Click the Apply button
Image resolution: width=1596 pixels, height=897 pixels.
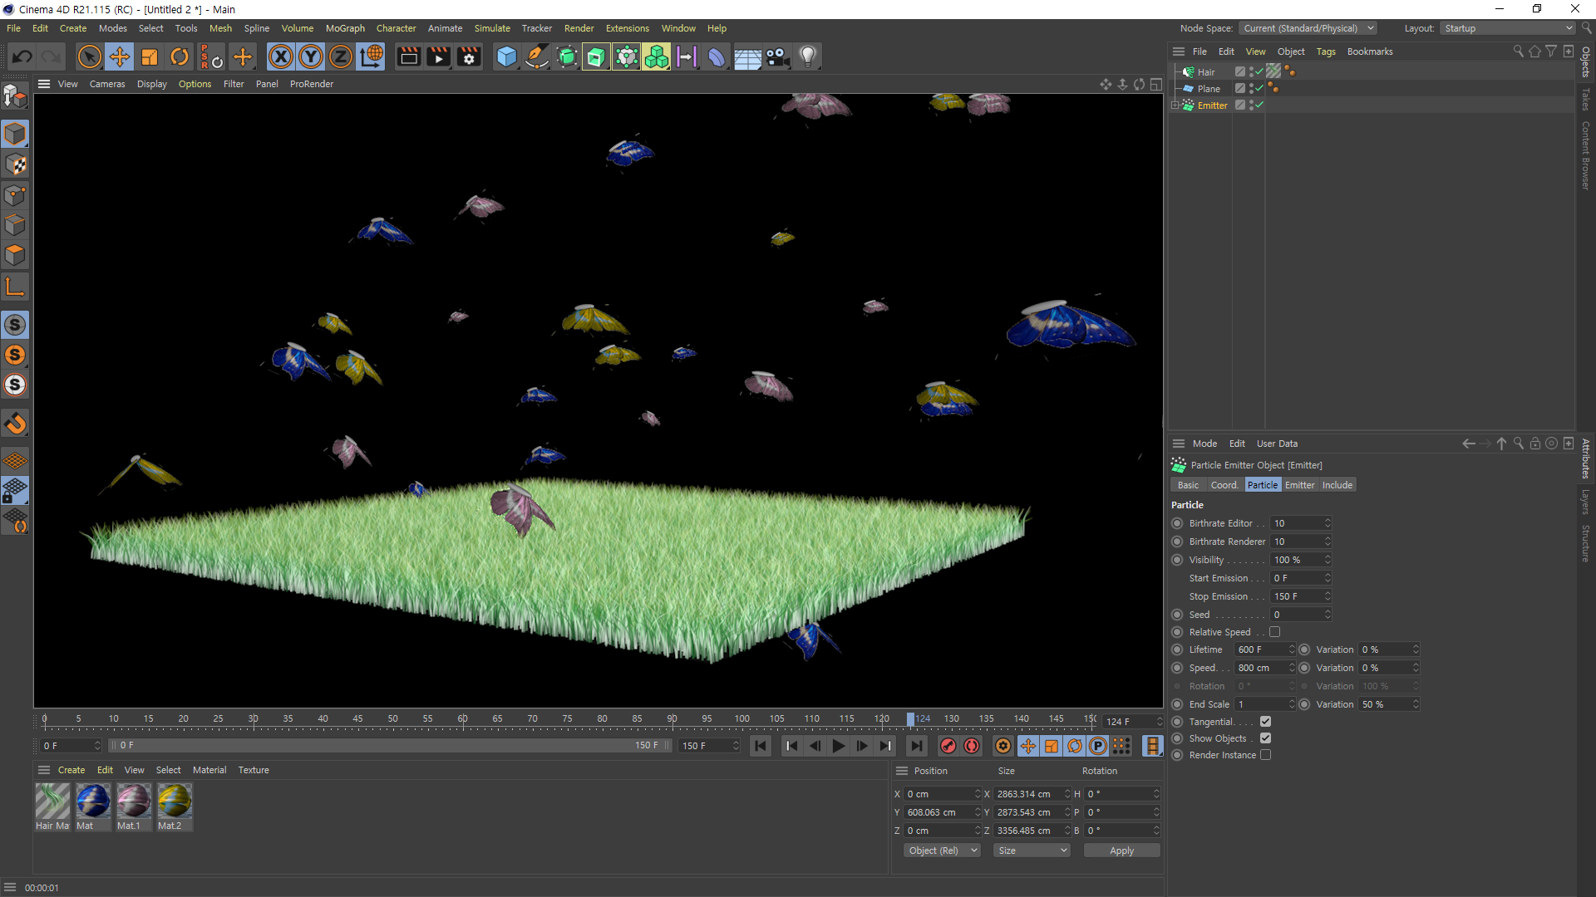tap(1121, 850)
